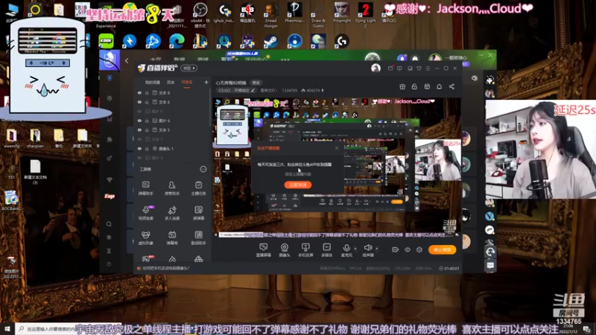This screenshot has height=335, width=596.
Task: Open the KOOK shortcut on desktop
Action: click(x=106, y=41)
